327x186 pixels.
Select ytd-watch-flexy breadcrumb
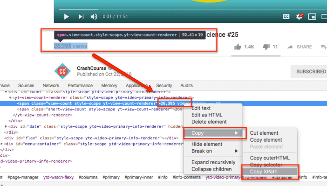coord(58,178)
